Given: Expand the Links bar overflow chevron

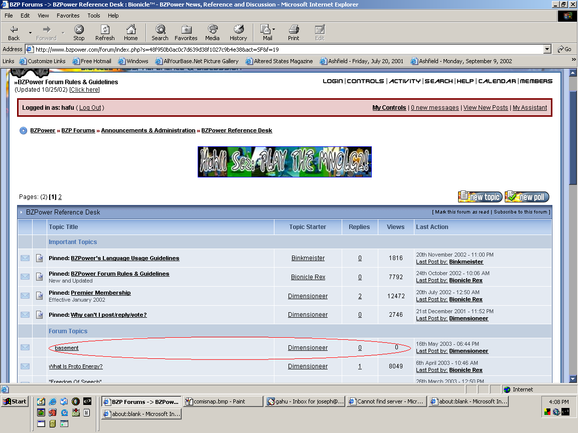Looking at the screenshot, I should coord(573,60).
